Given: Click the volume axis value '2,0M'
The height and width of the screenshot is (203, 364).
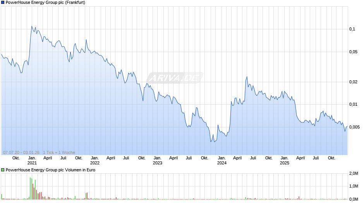Looking at the screenshot, I should coord(354,173).
